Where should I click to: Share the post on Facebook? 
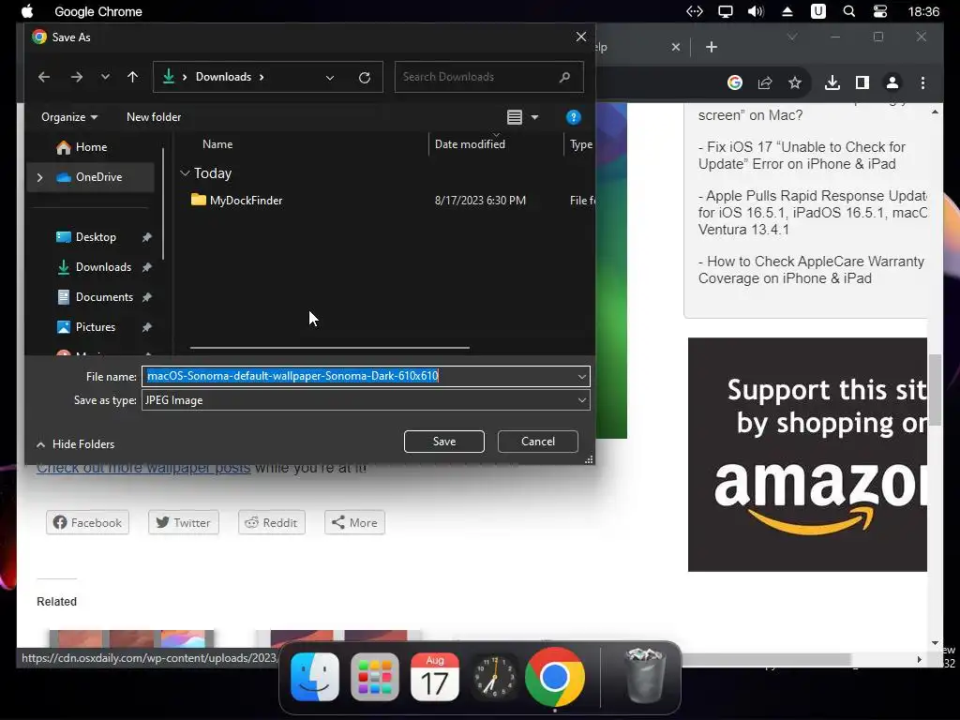[x=87, y=523]
